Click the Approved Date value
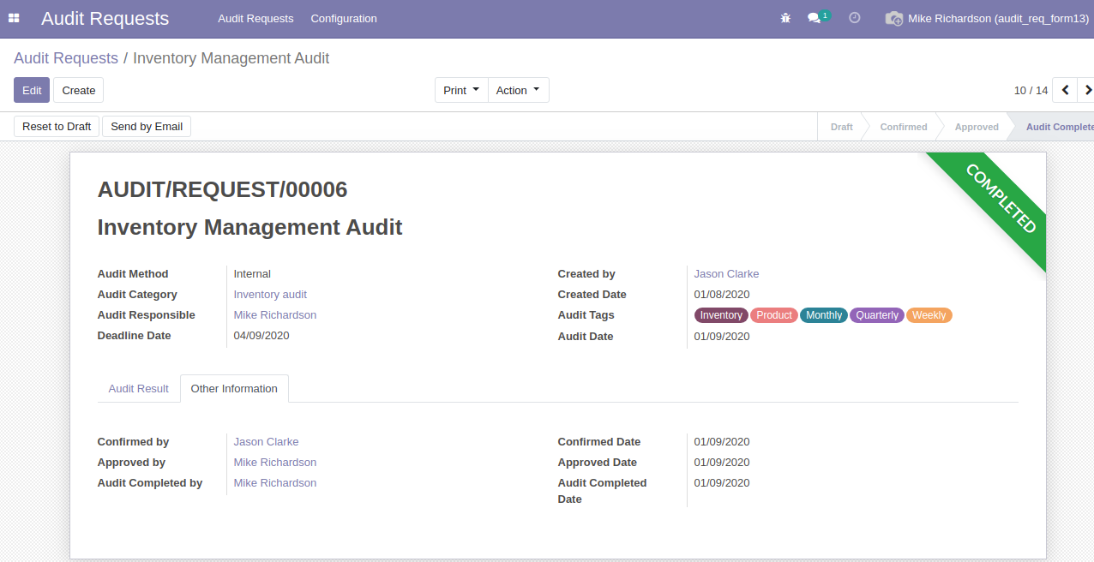 [x=722, y=462]
